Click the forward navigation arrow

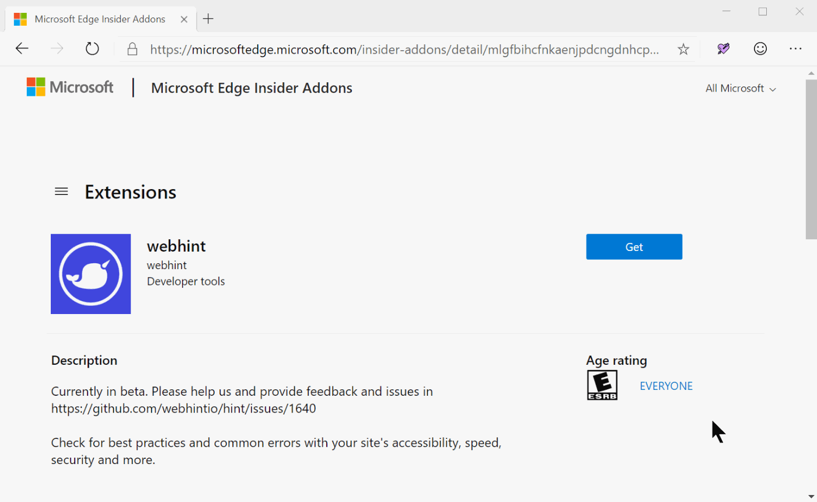[x=57, y=48]
